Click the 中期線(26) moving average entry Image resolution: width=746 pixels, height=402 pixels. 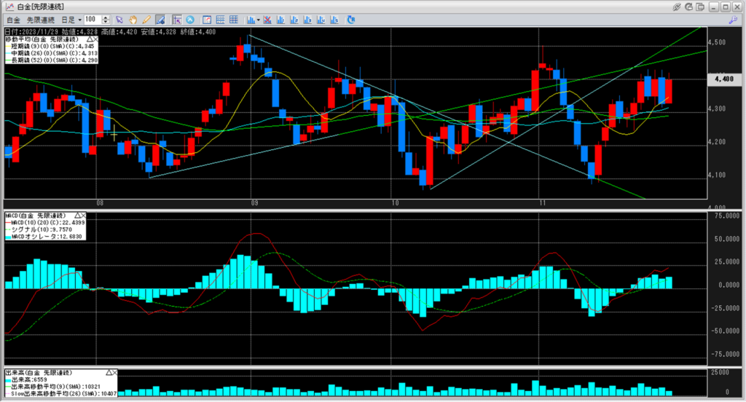coord(52,53)
